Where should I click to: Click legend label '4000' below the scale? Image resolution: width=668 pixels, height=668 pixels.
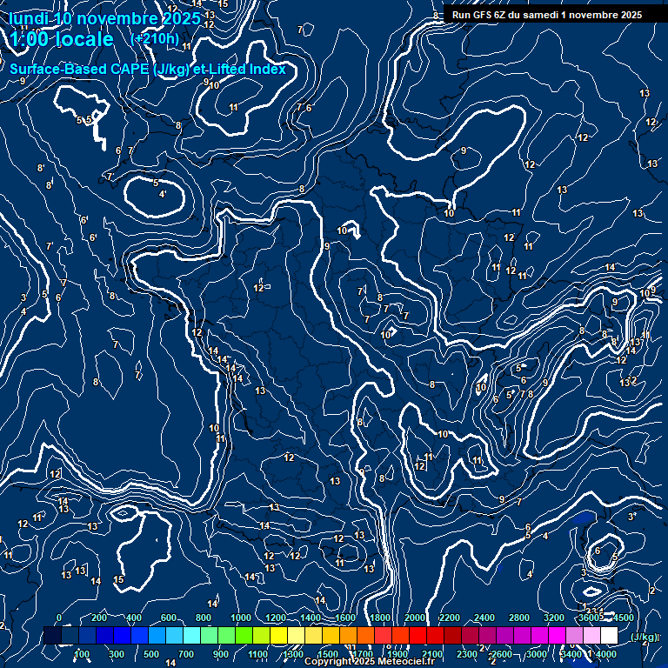click(605, 654)
